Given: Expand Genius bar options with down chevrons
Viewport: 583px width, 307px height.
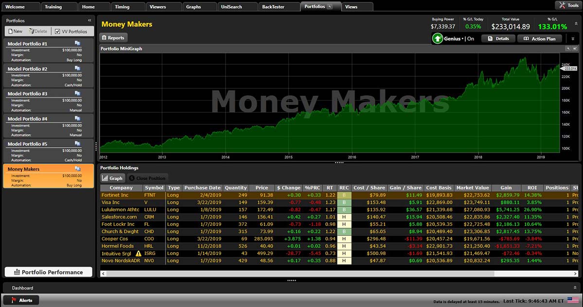Looking at the screenshot, I should tap(573, 38).
